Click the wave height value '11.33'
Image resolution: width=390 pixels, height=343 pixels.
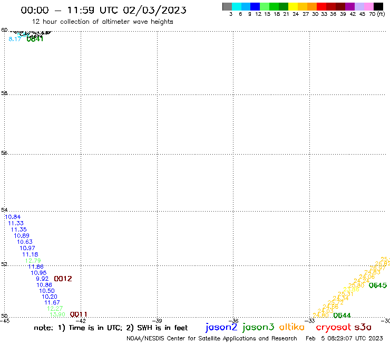point(16,223)
